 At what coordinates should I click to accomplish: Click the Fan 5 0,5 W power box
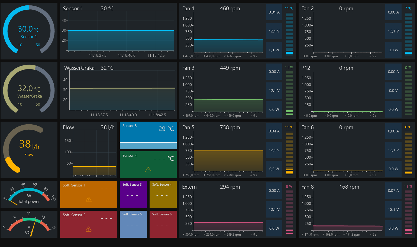tap(274, 169)
